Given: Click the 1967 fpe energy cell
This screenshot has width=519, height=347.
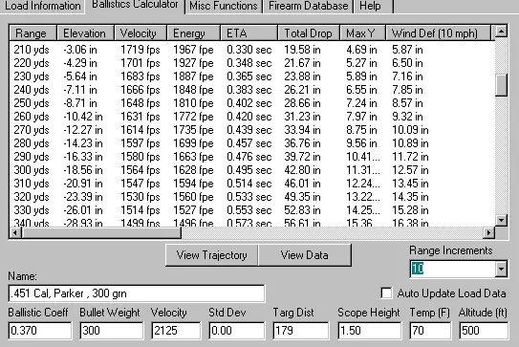Looking at the screenshot, I should click(x=194, y=50).
